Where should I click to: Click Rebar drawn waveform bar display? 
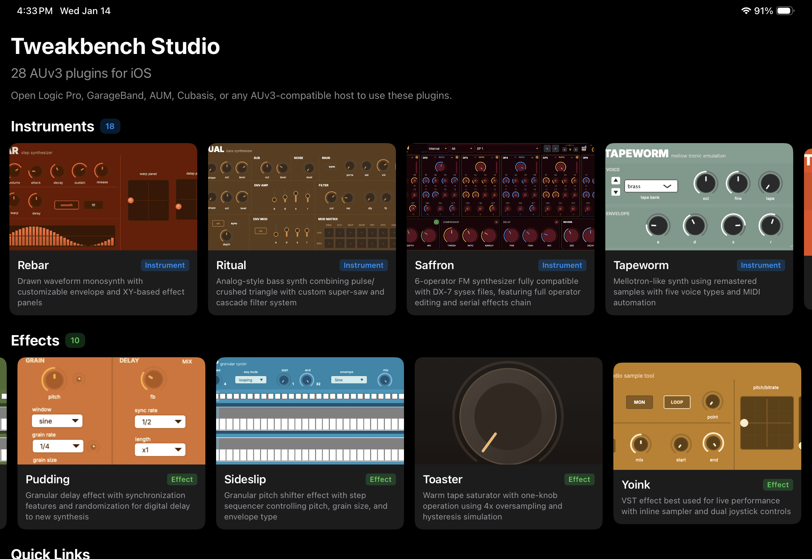coord(62,236)
